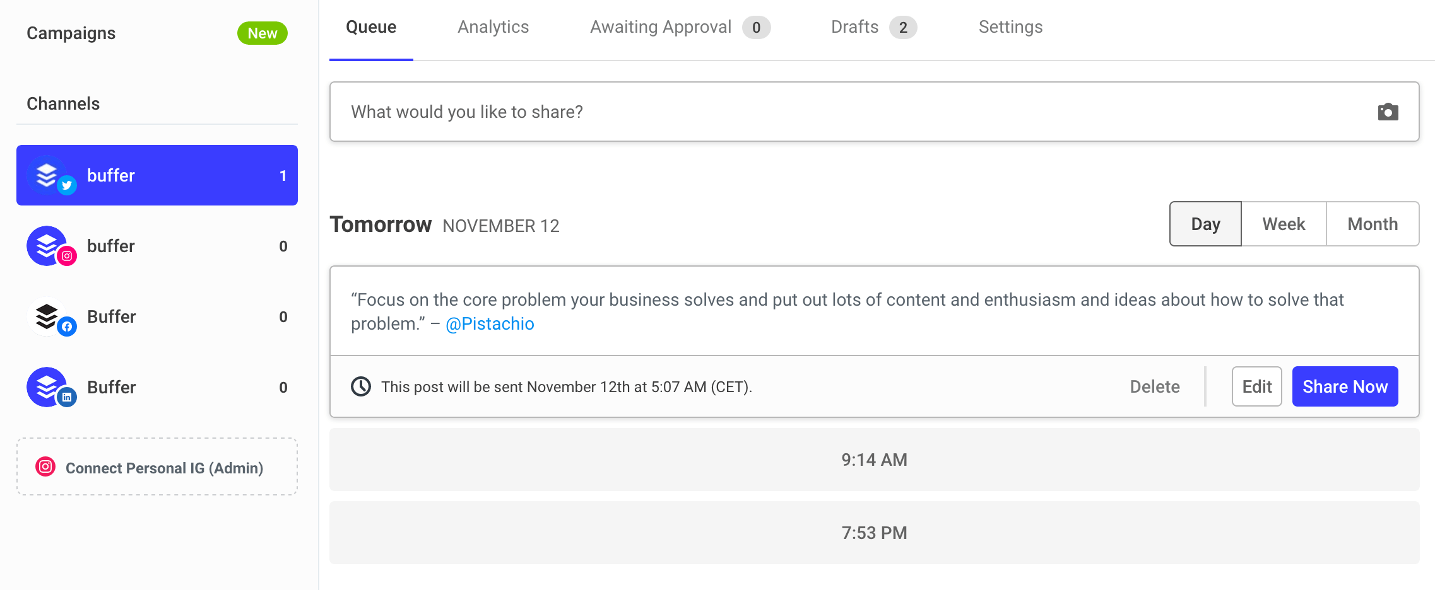The width and height of the screenshot is (1435, 590).
Task: Switch the queue to Day view
Action: coord(1205,224)
